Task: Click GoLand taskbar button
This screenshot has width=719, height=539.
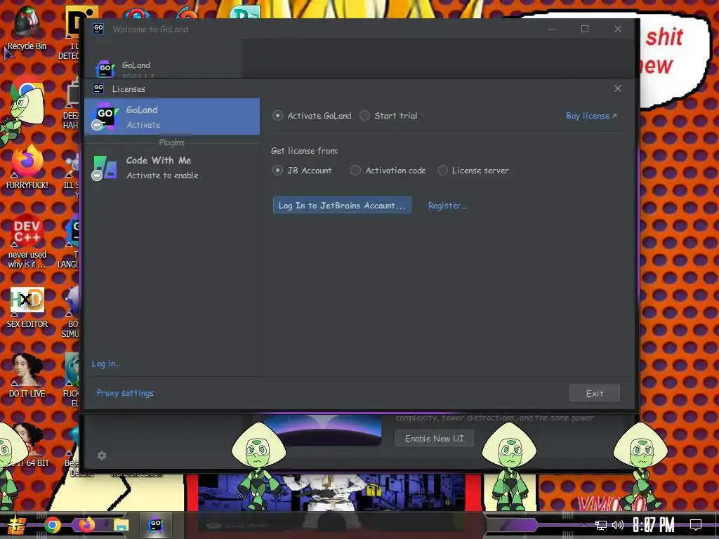Action: (156, 525)
